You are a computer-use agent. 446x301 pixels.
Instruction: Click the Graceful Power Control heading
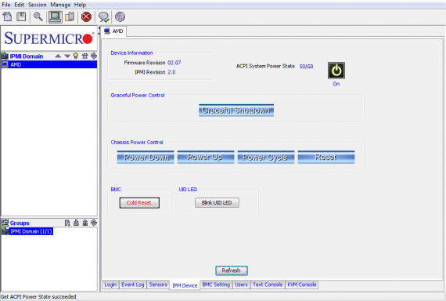coord(138,95)
